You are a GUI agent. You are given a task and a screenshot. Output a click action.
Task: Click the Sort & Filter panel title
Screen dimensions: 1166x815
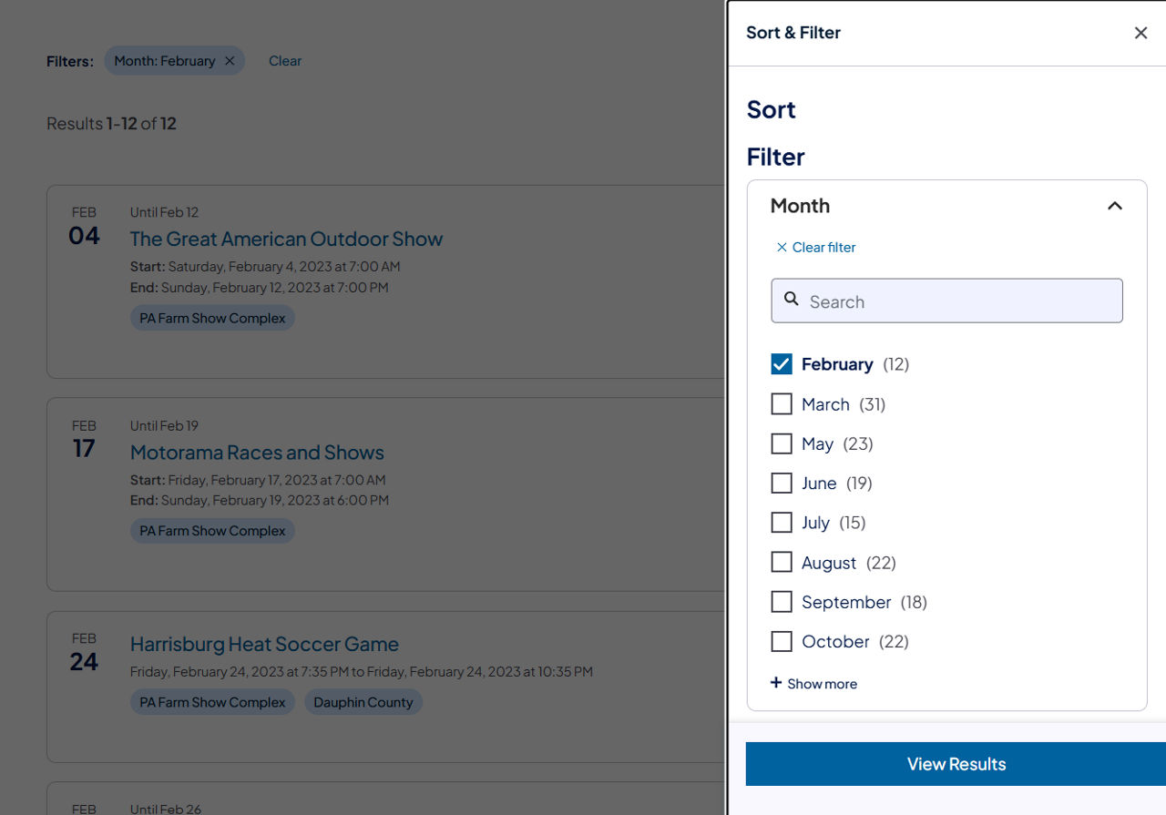(x=793, y=33)
